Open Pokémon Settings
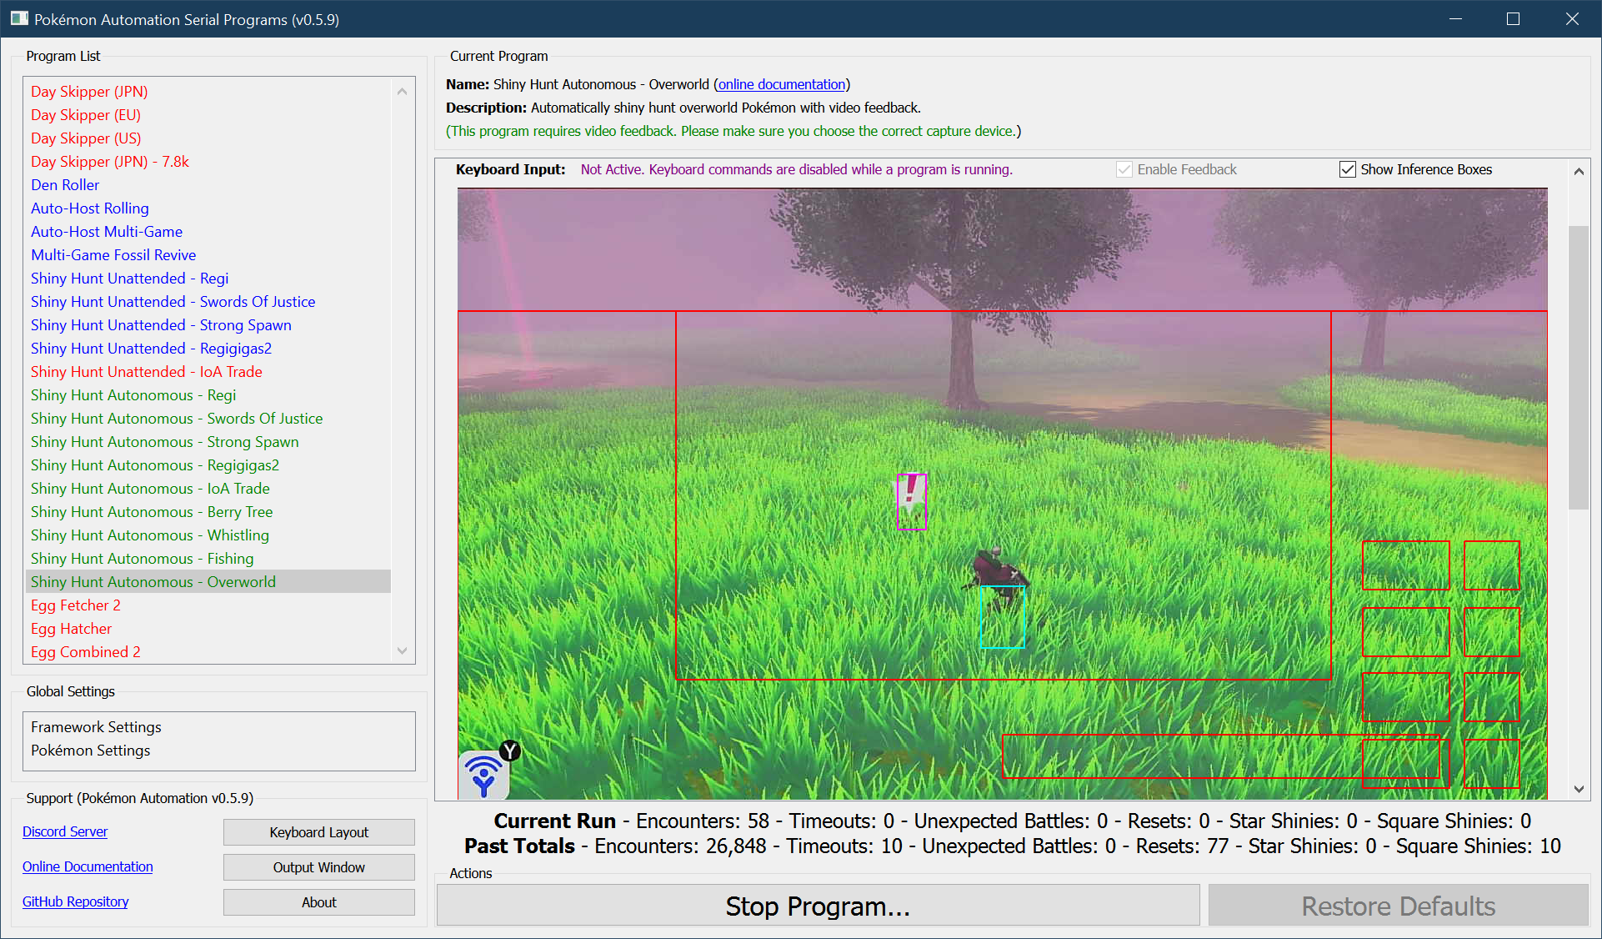The width and height of the screenshot is (1602, 939). click(x=91, y=751)
